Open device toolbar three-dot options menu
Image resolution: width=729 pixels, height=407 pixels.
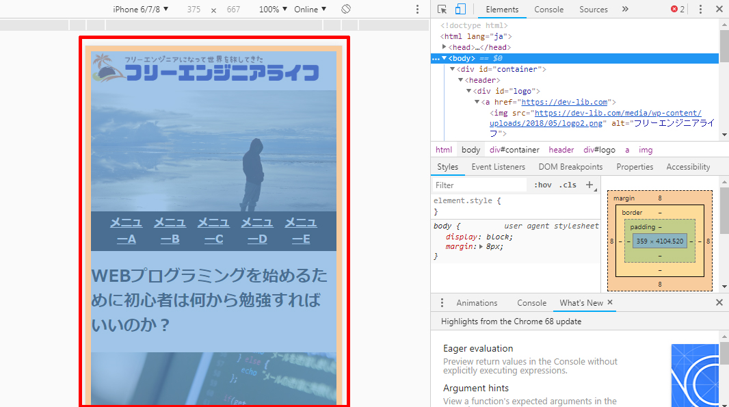coord(418,9)
